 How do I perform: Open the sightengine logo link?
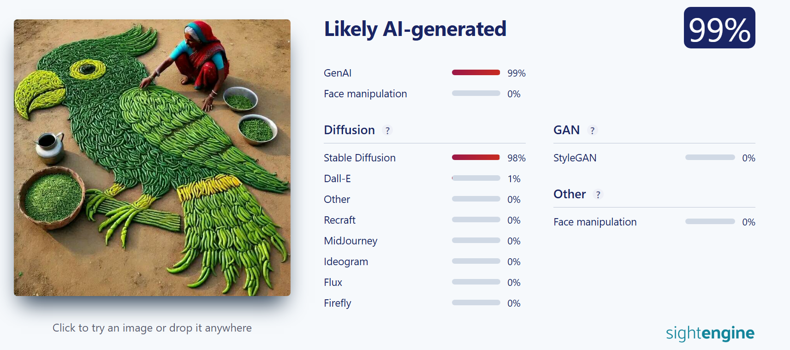[x=710, y=333]
